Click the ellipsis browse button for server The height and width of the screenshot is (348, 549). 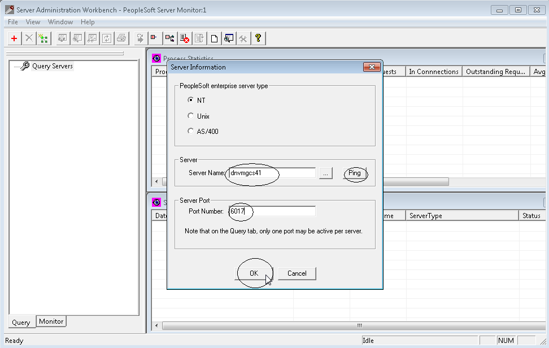[x=326, y=173]
